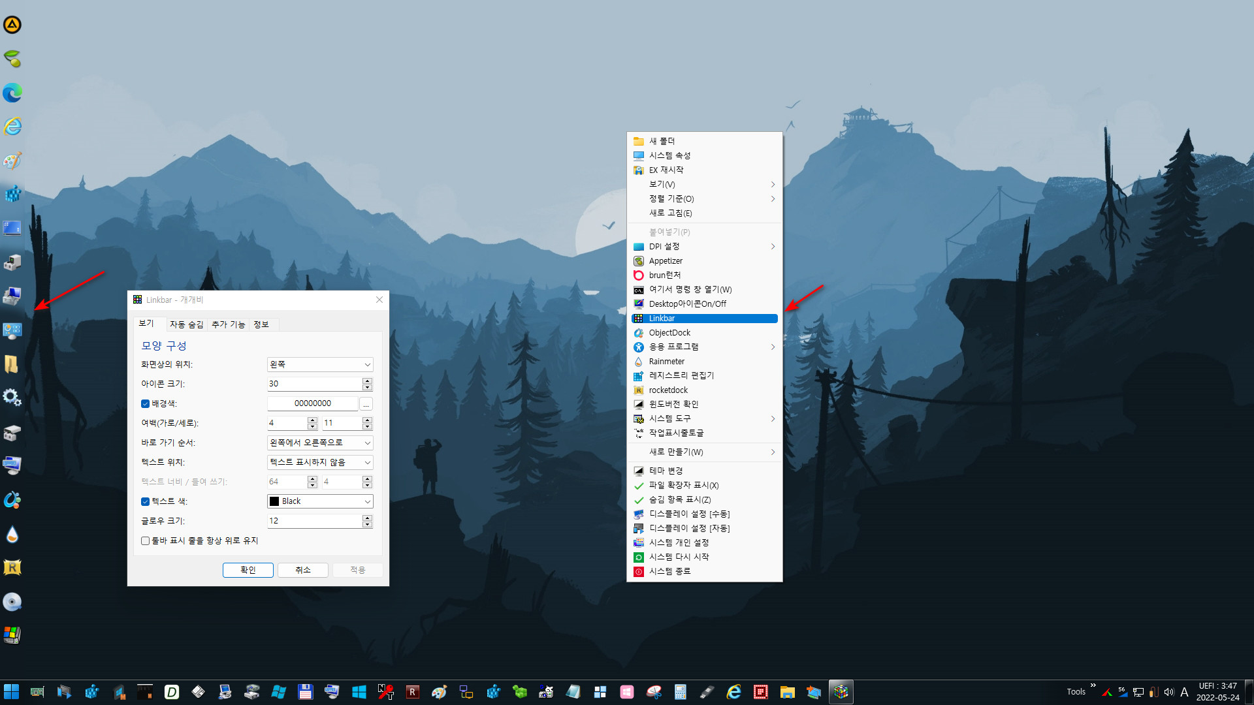Open 텍스트 위치 dropdown
1254x705 pixels.
pos(320,462)
